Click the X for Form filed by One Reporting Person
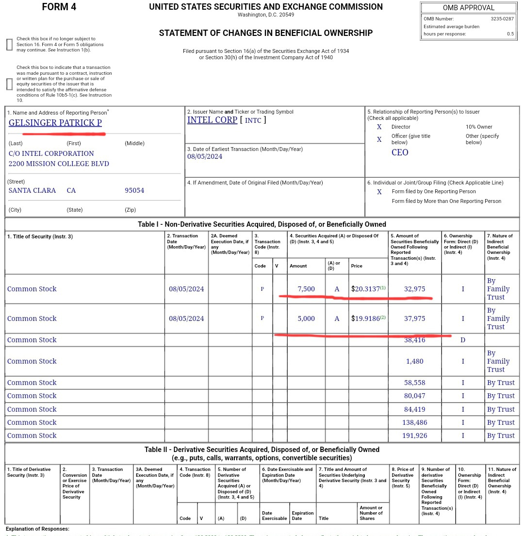The height and width of the screenshot is (536, 524). pyautogui.click(x=379, y=192)
